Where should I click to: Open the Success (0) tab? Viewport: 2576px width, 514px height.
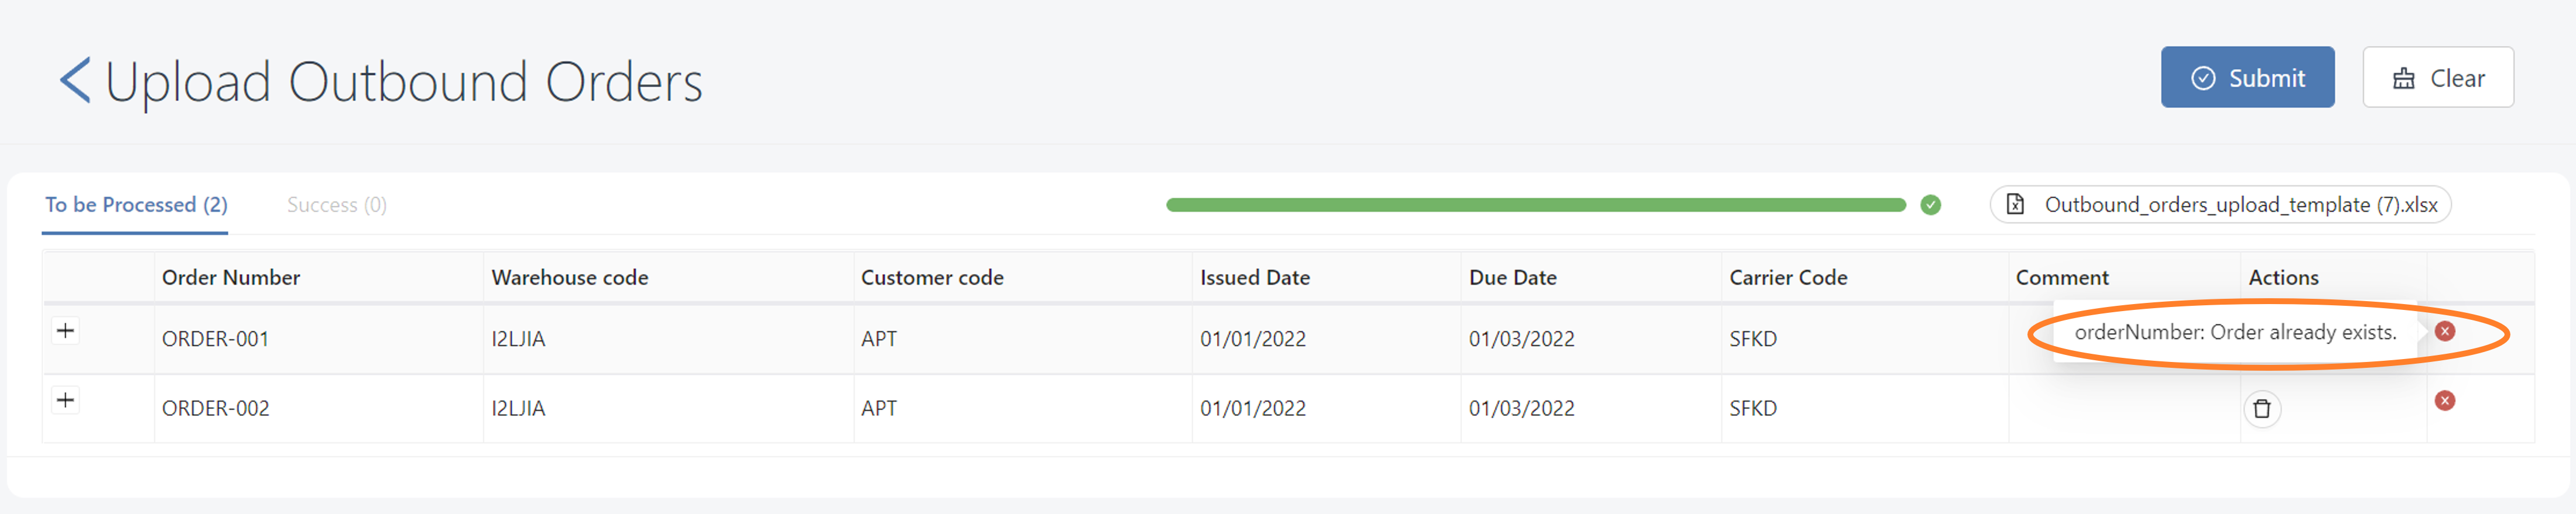[x=336, y=205]
